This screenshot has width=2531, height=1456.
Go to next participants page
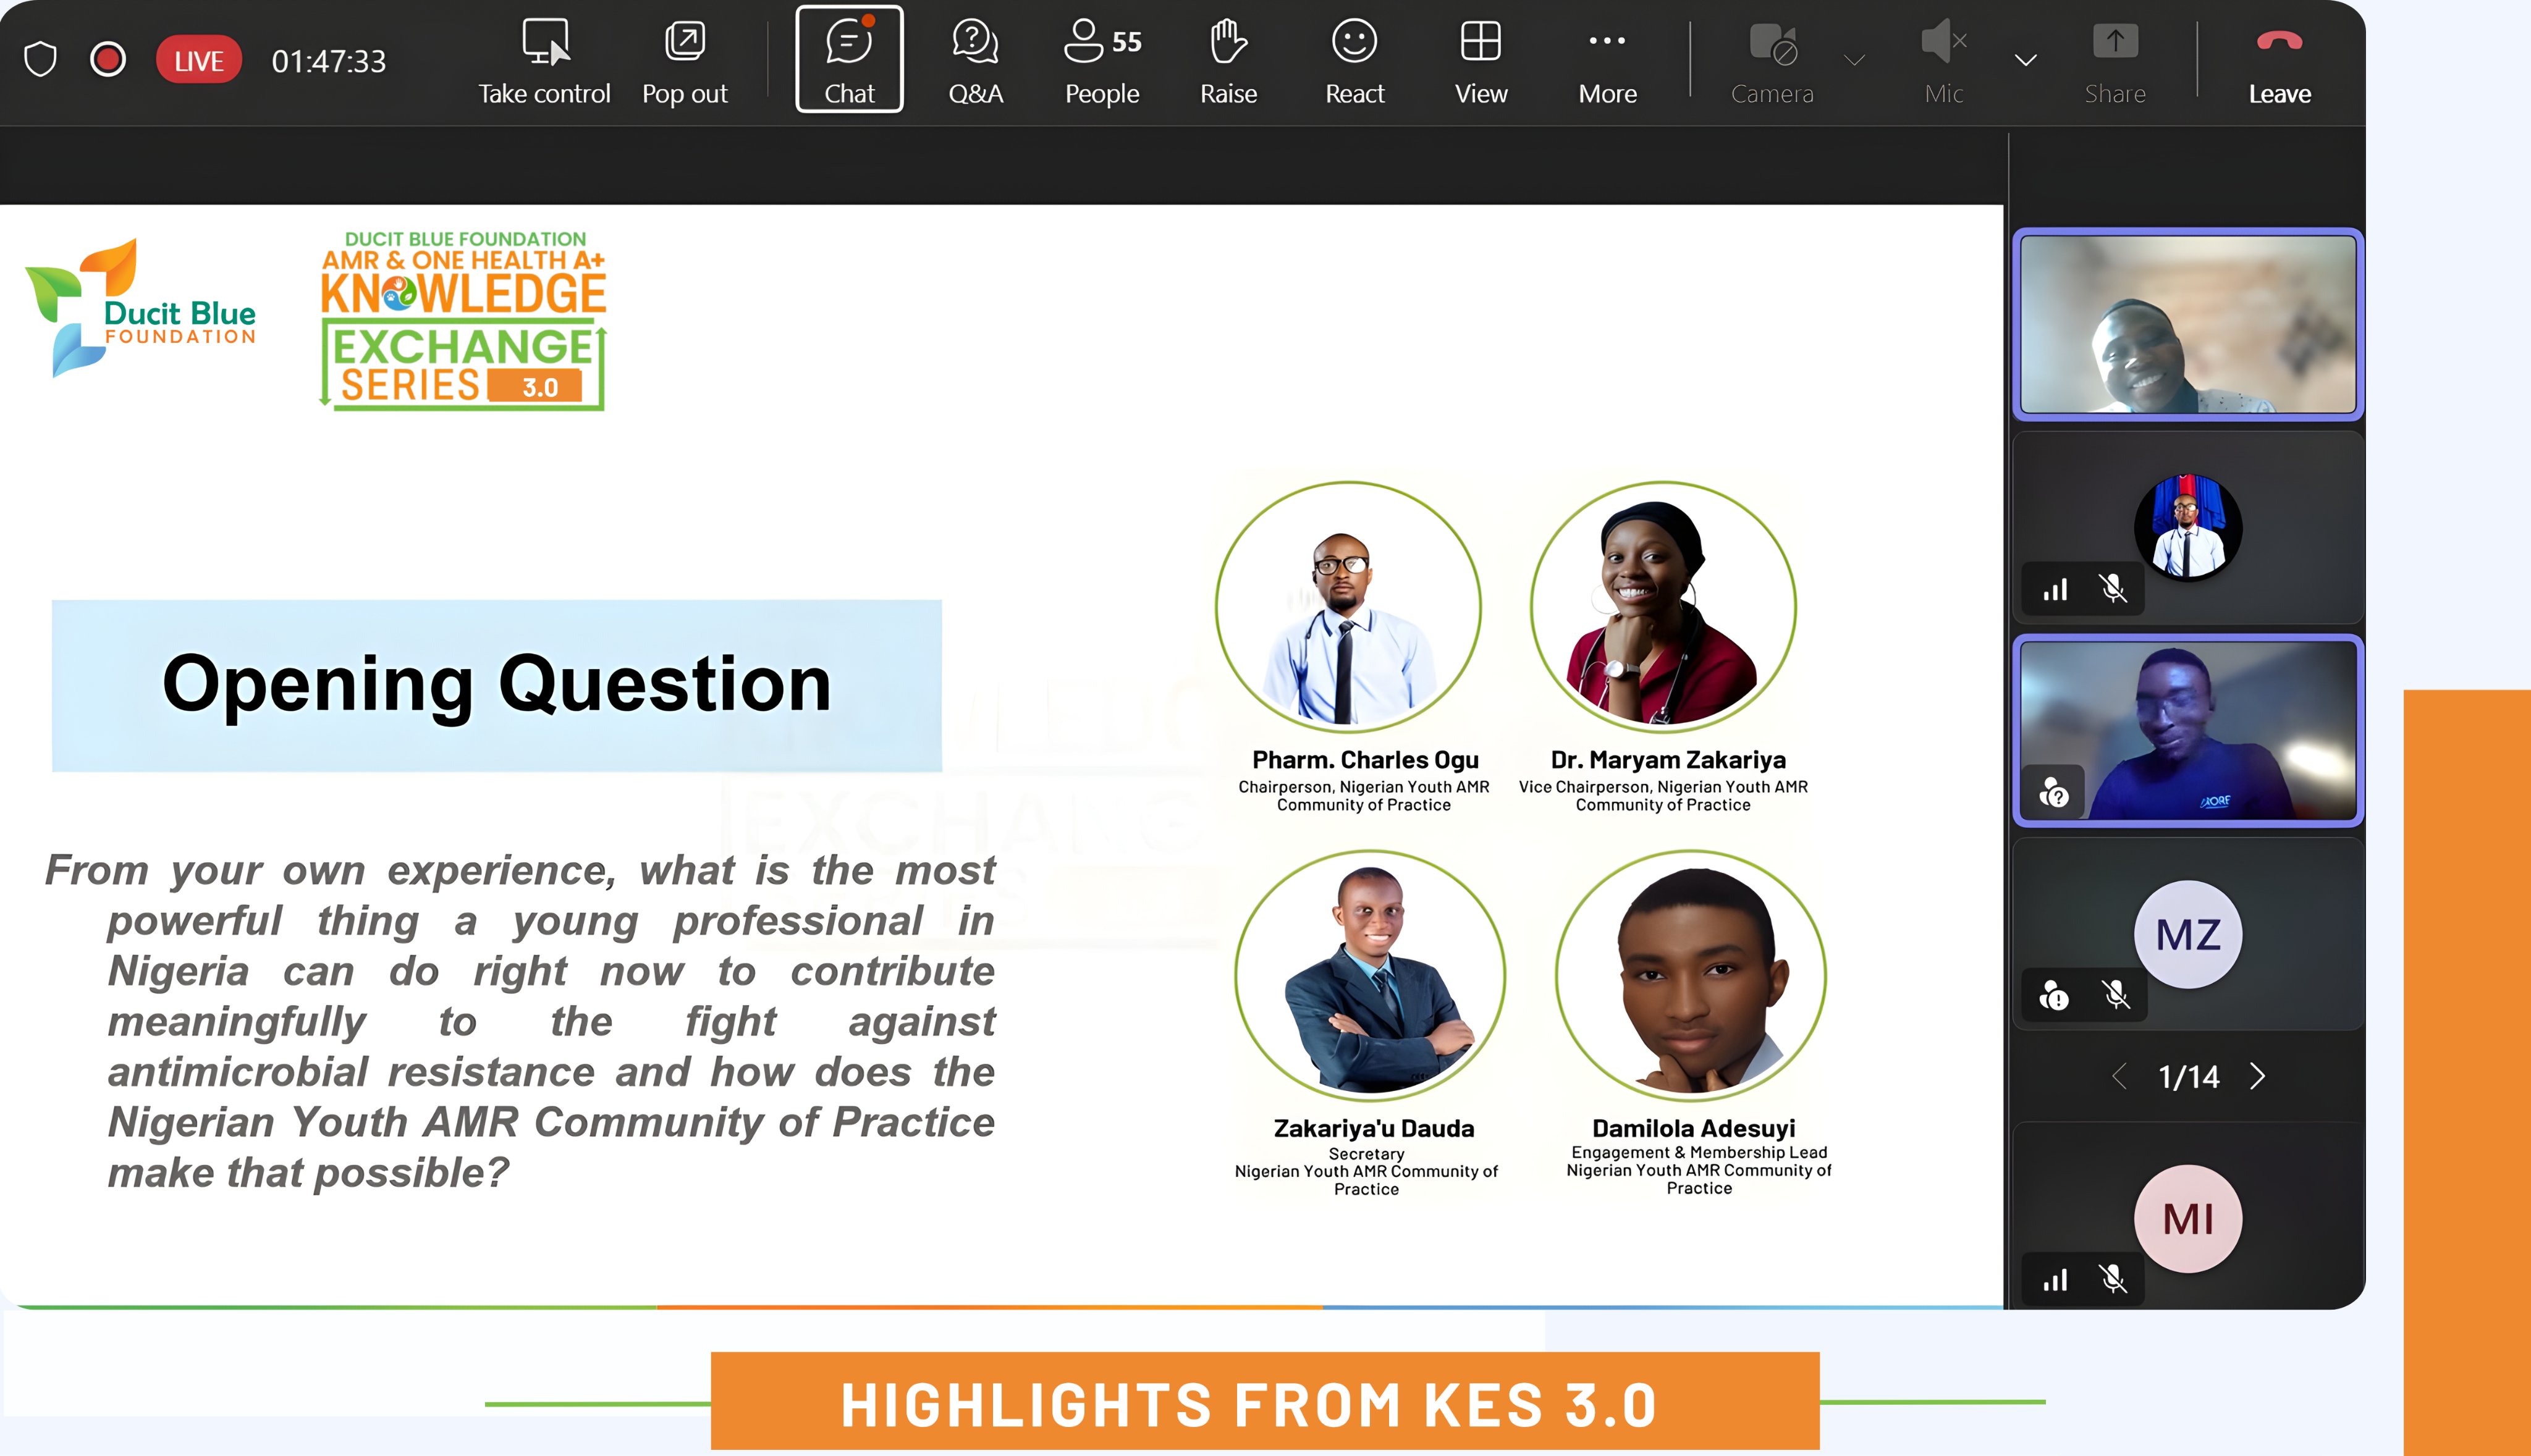point(2258,1077)
